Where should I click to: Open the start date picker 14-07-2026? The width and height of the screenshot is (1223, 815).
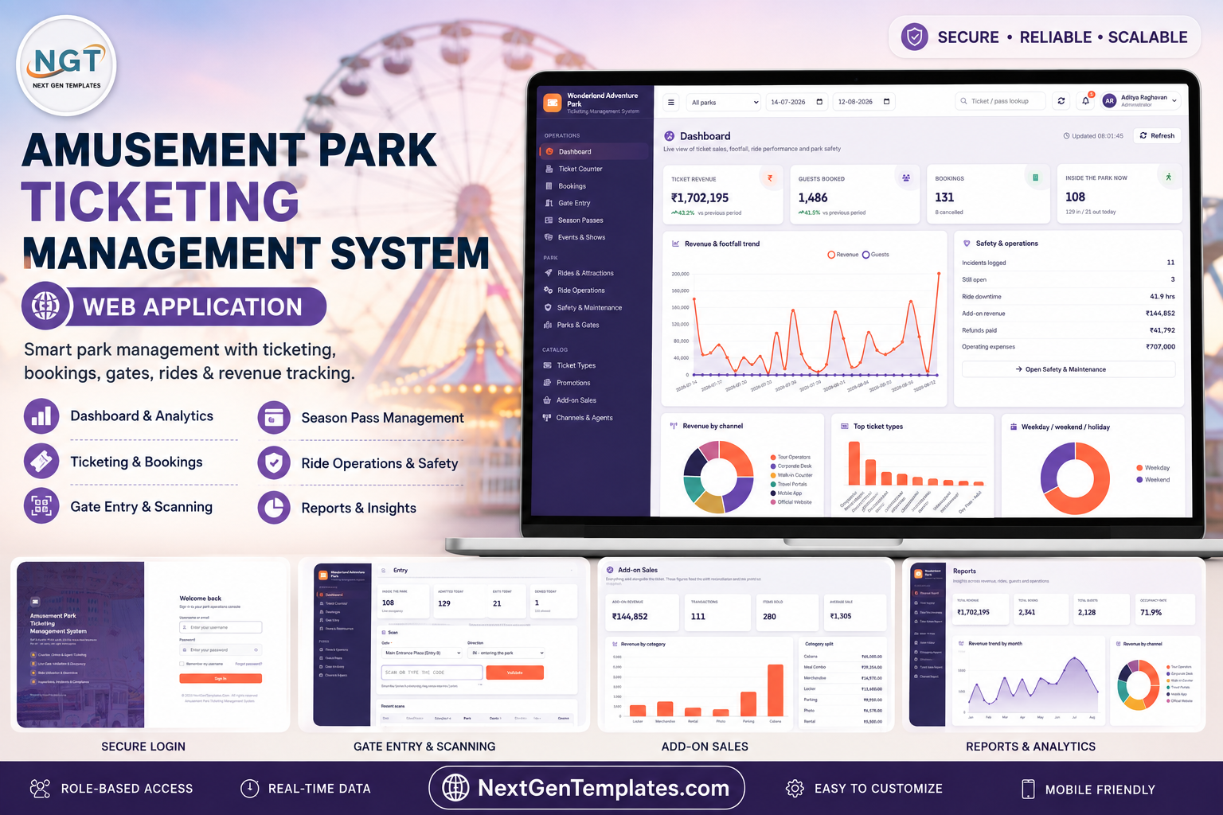point(796,102)
